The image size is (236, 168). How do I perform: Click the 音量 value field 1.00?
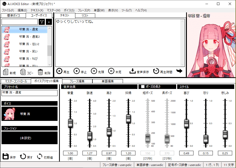click(70, 153)
